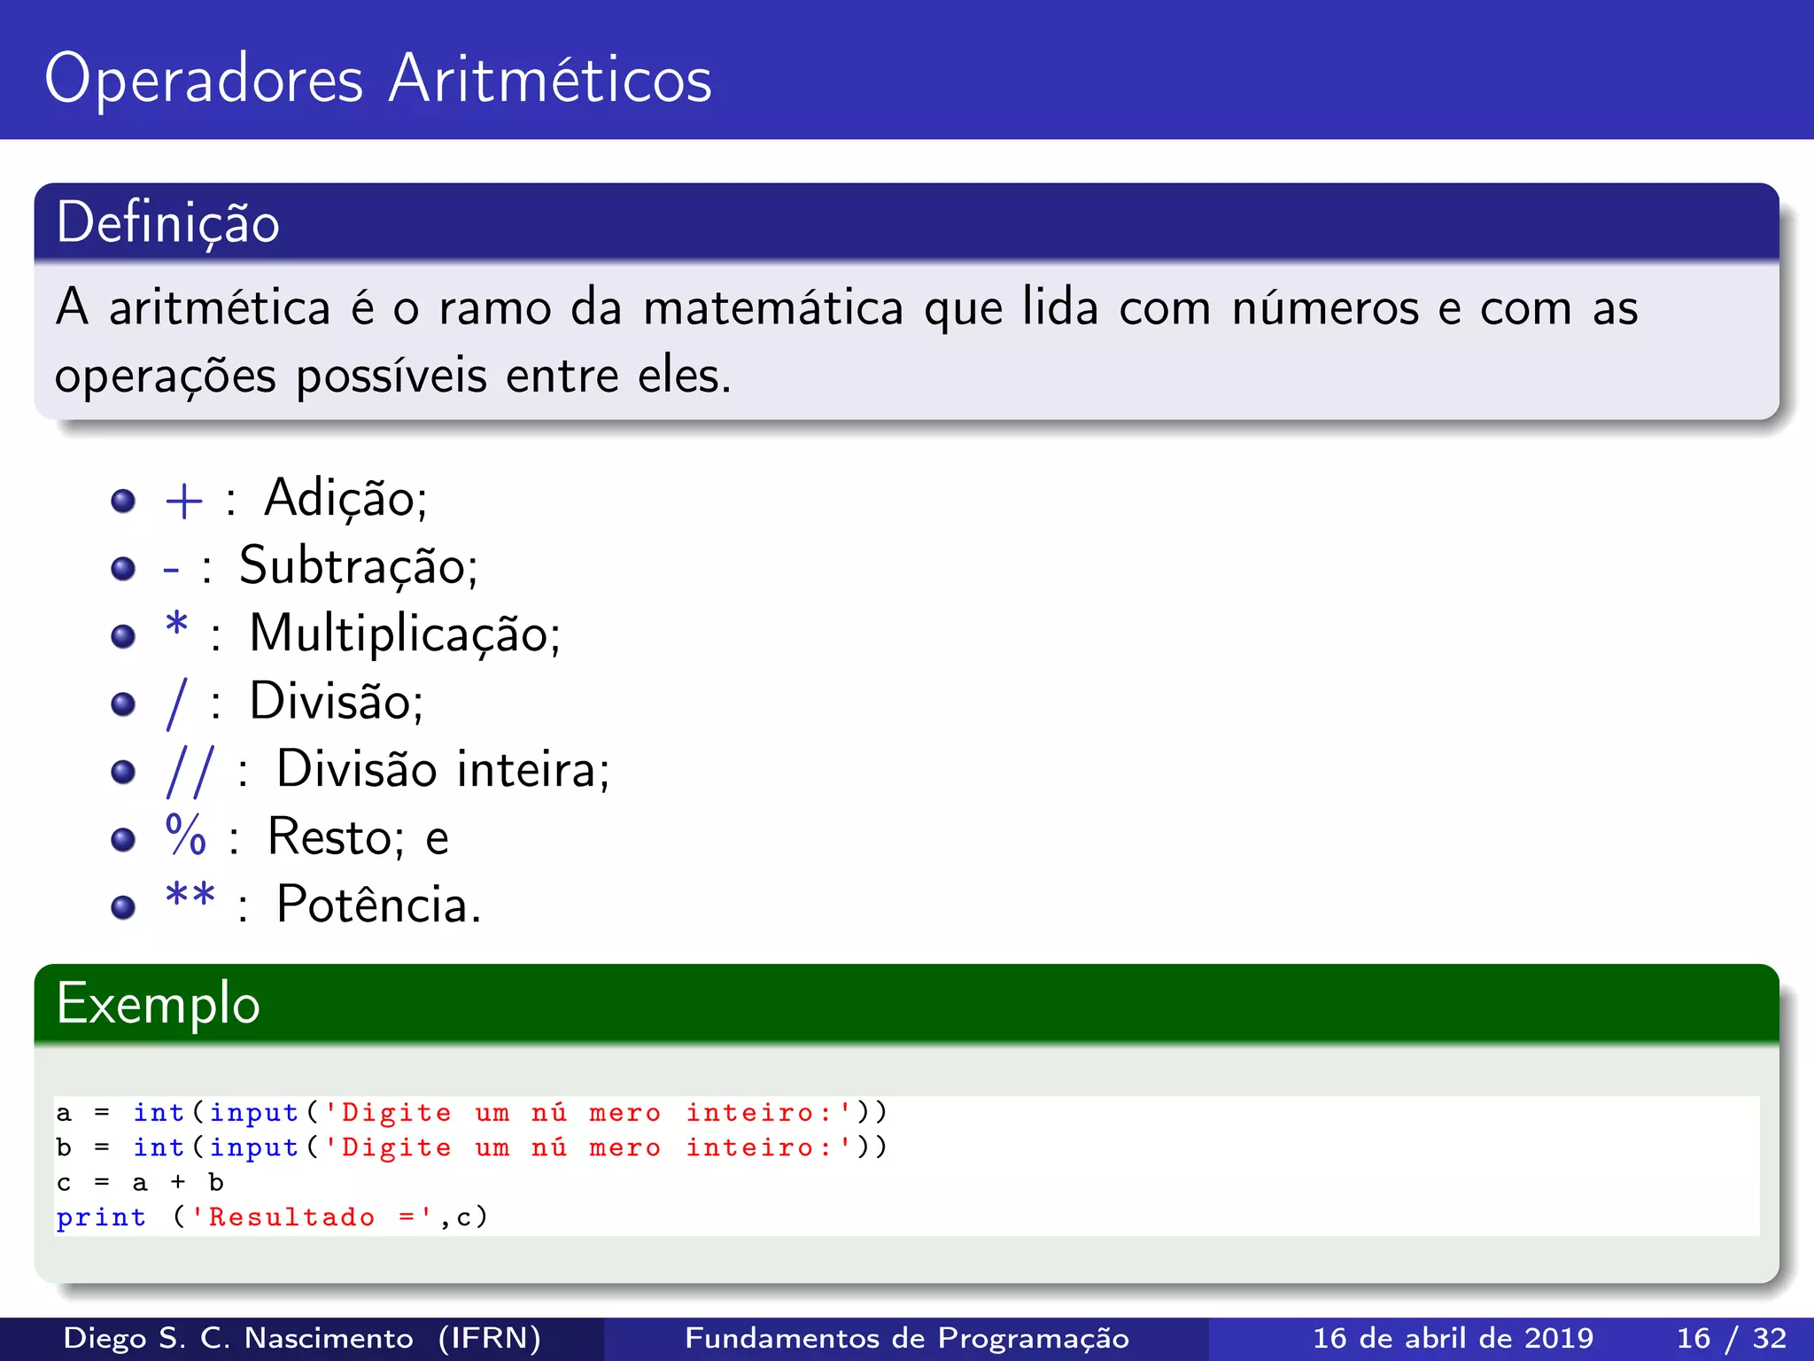
Task: Click the slide title 'Operadores Aritméticos'
Action: pos(378,80)
